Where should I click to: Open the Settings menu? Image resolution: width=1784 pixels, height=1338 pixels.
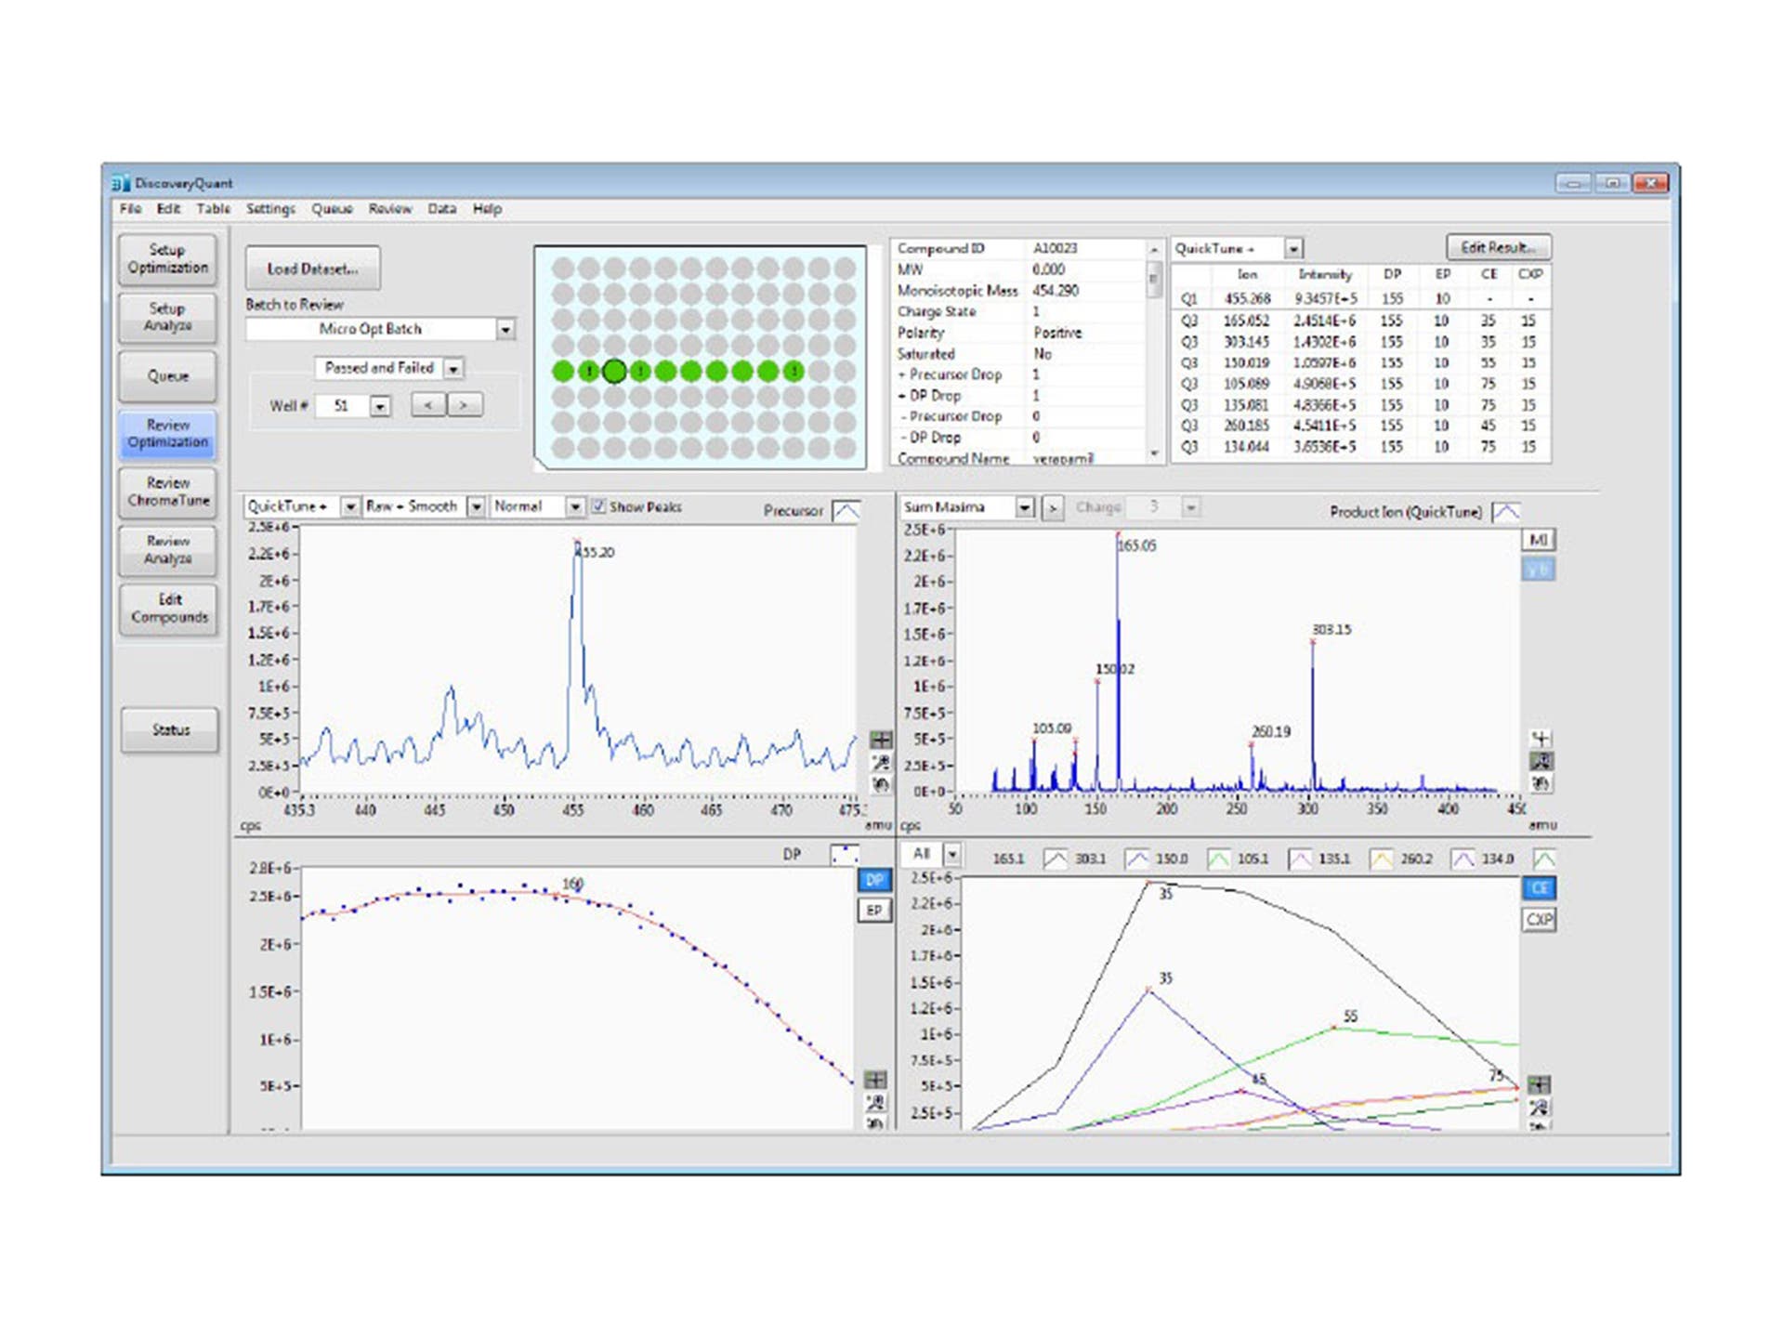point(269,208)
